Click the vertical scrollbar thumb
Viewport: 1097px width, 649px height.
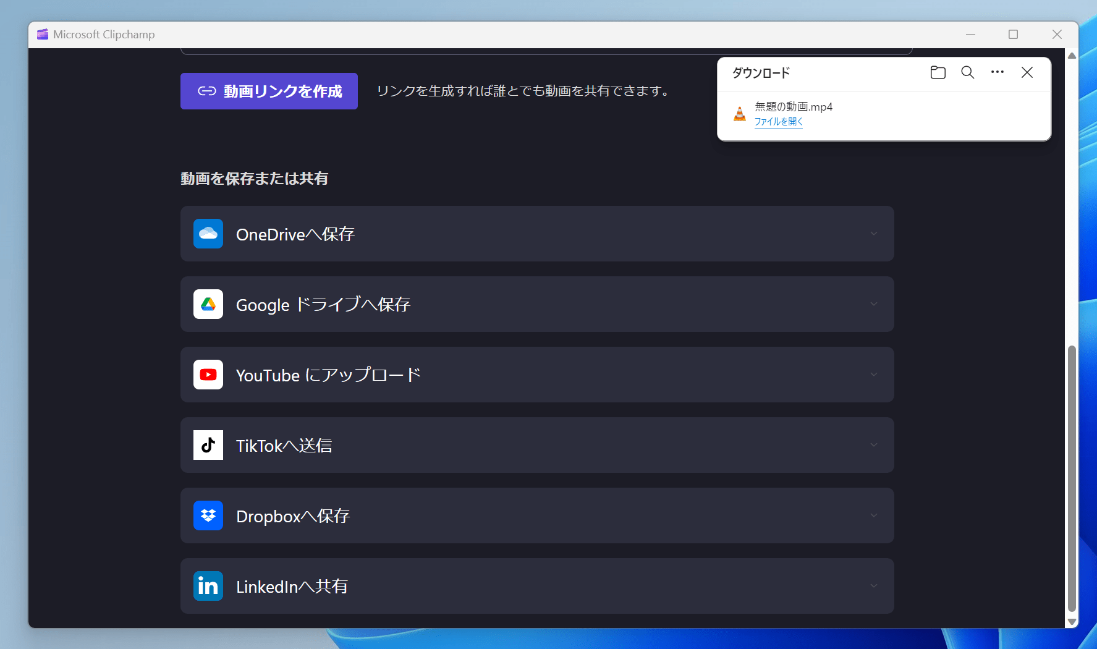point(1072,479)
